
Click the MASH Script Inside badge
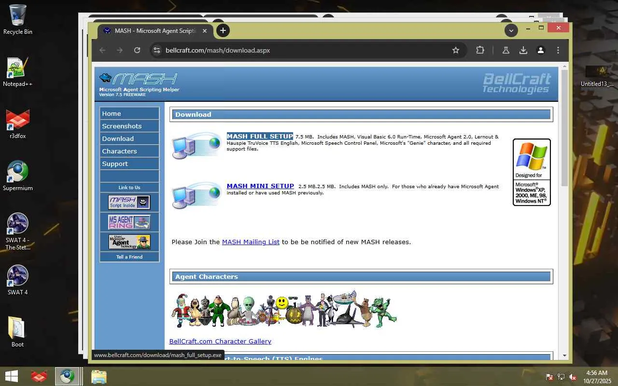[129, 202]
